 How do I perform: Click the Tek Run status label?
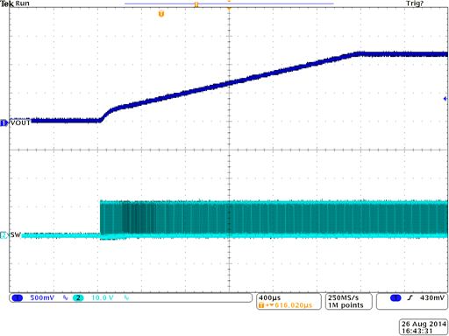coord(15,3)
